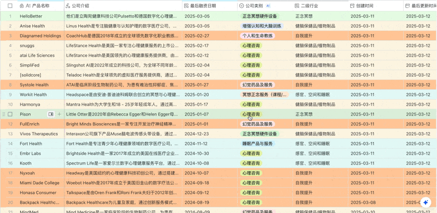Click the date icon of 最后融资日期 column
Image resolution: width=437 pixels, height=213 pixels.
pos(186,6)
